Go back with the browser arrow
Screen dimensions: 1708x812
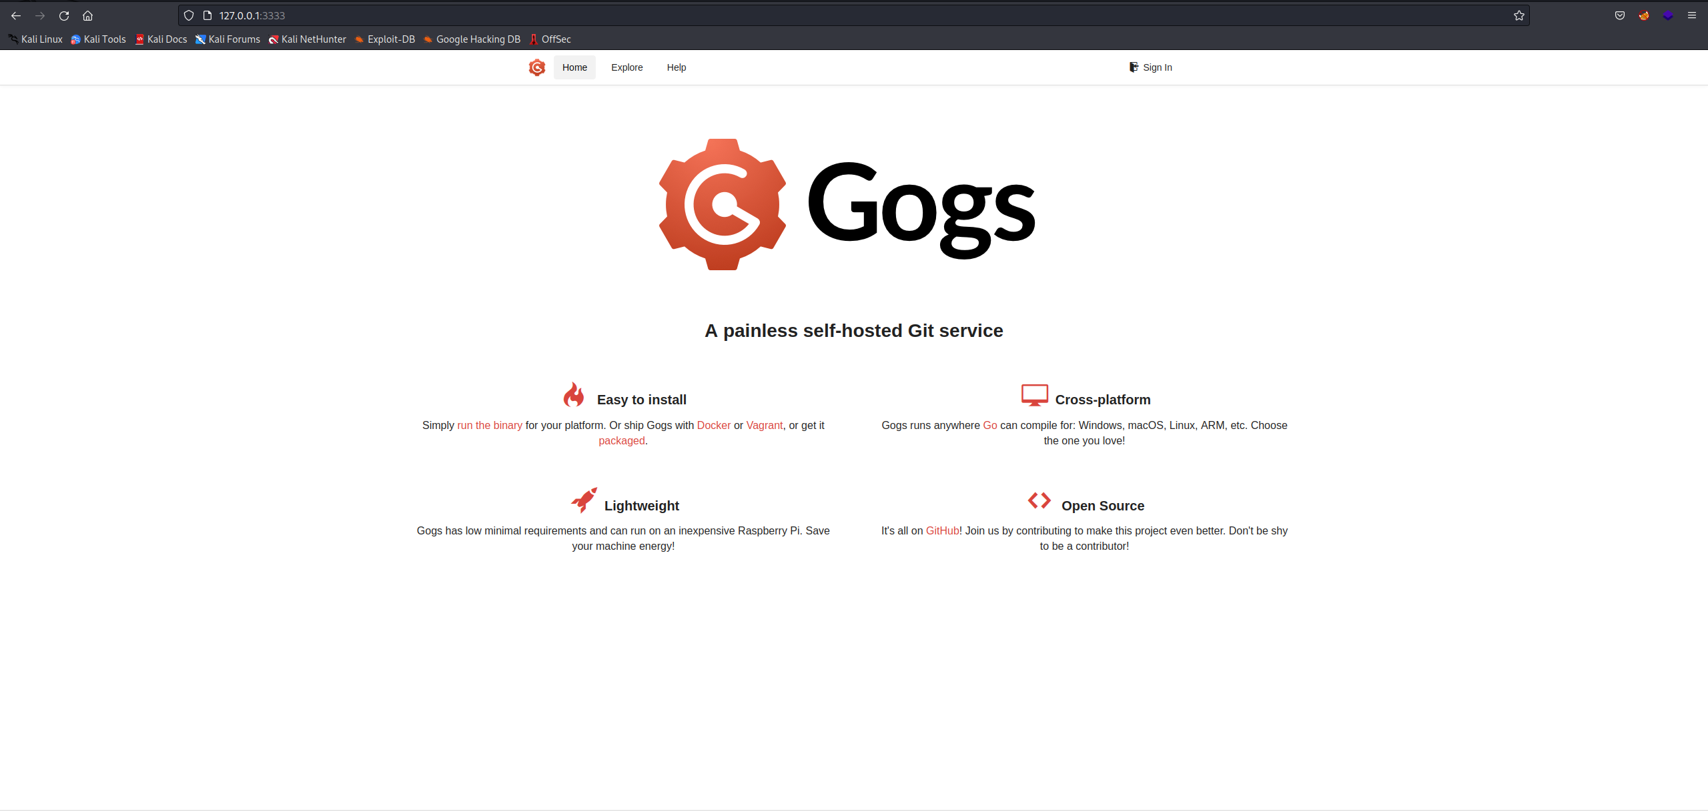[x=16, y=15]
